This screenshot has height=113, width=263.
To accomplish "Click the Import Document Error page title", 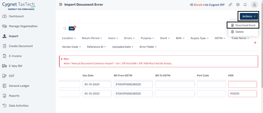I will point(84,5).
